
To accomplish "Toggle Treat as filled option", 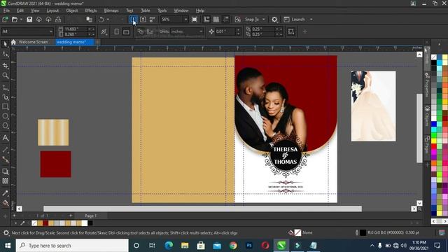I will [291, 31].
